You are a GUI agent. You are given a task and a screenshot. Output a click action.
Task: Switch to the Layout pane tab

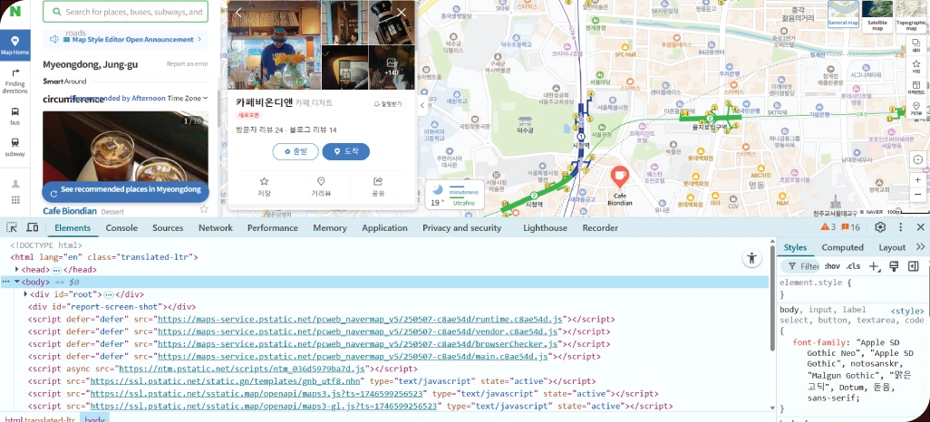[x=892, y=247]
